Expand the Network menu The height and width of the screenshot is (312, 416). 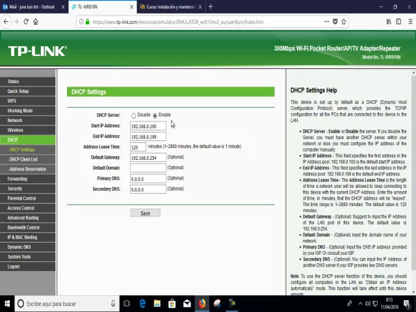28,120
